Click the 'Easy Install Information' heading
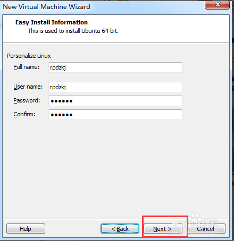 point(52,22)
